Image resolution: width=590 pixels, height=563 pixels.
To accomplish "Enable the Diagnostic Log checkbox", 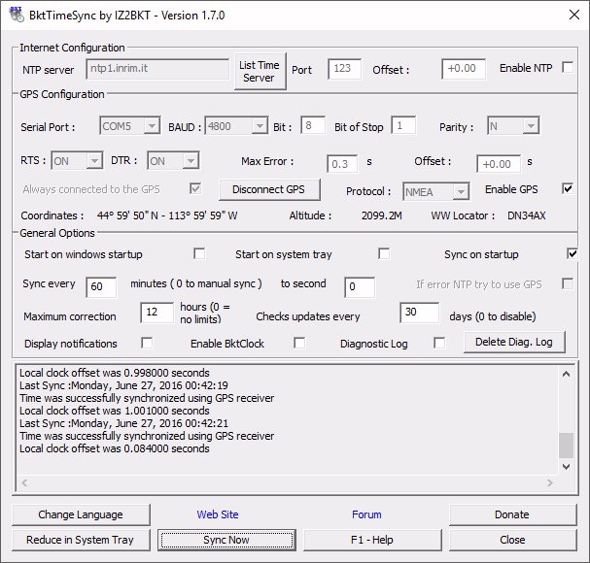I will [439, 343].
